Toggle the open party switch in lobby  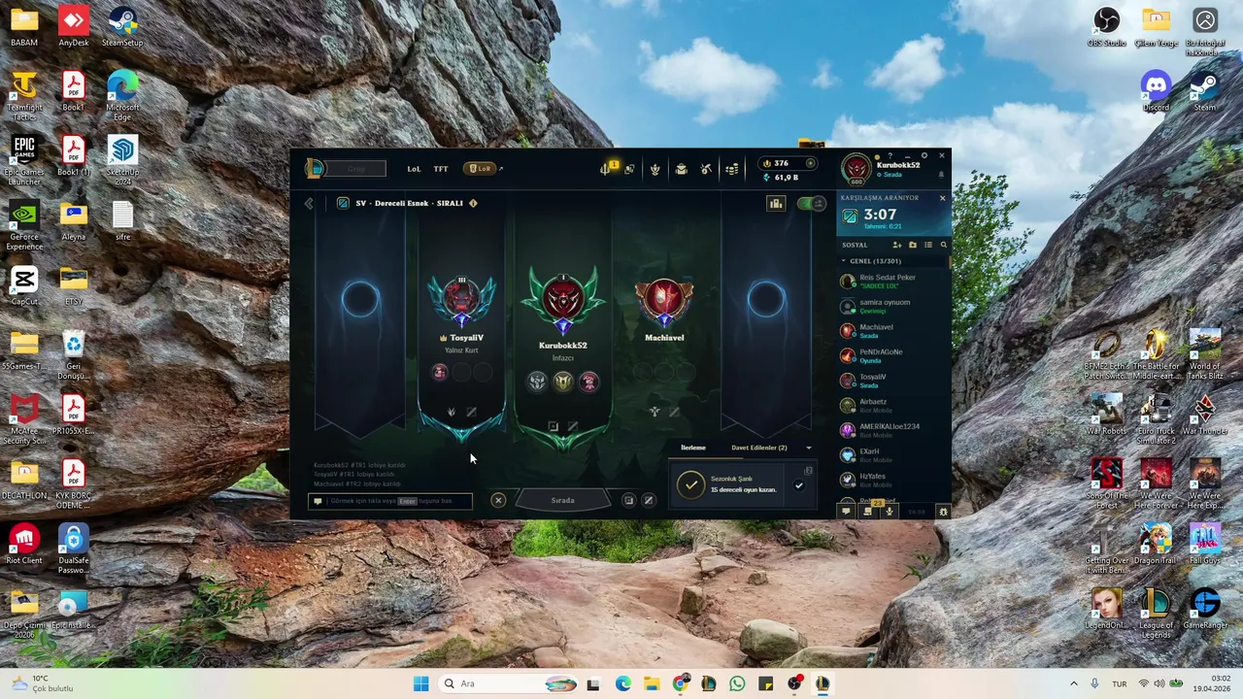[812, 203]
